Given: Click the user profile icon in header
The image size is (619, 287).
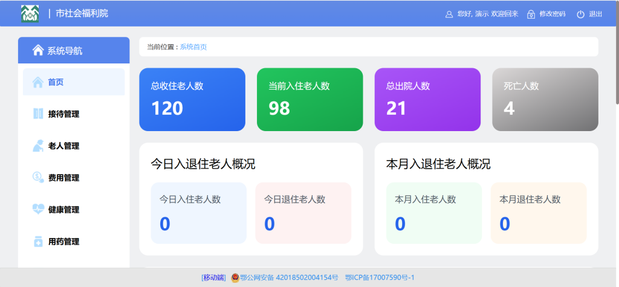Looking at the screenshot, I should [449, 14].
